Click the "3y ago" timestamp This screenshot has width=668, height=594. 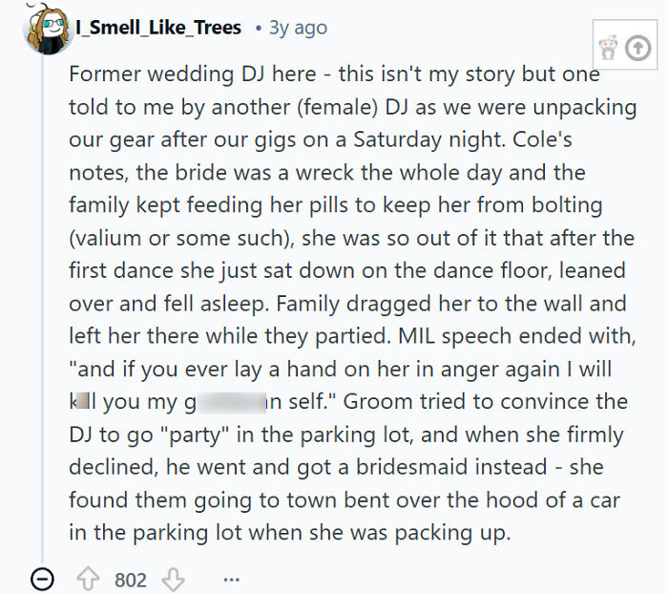click(297, 28)
